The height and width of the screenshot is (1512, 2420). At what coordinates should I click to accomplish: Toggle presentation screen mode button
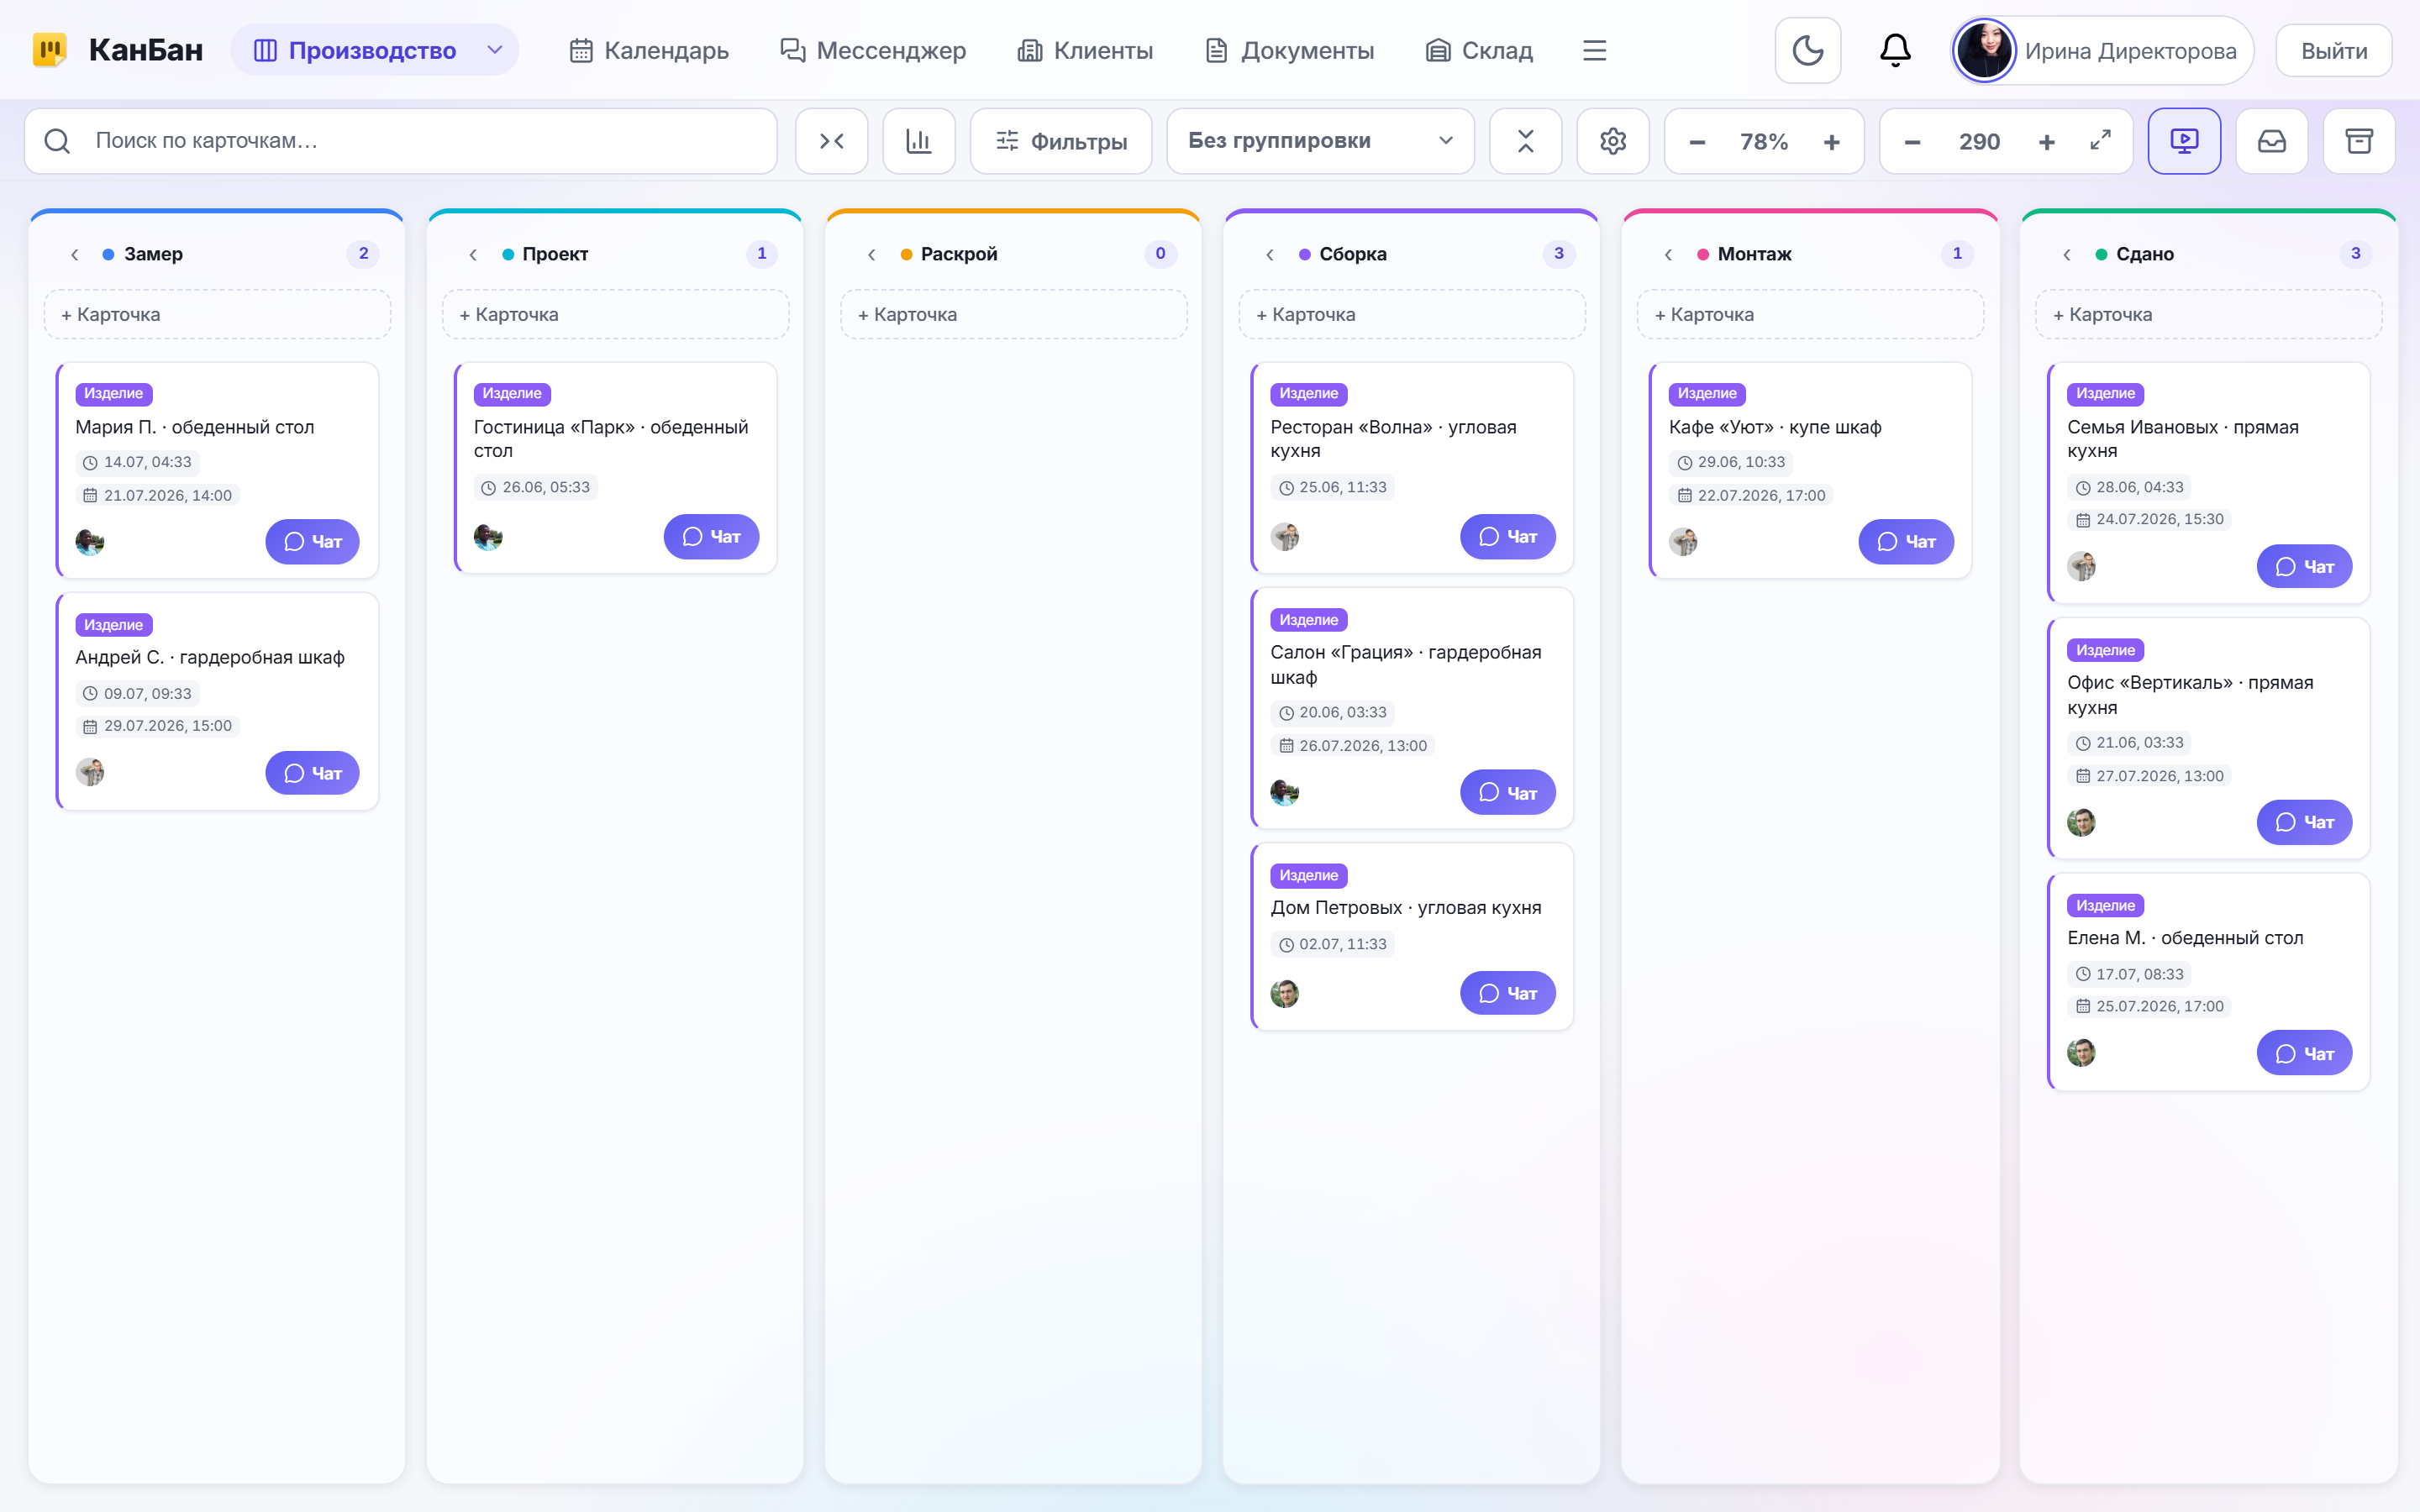coord(2184,141)
